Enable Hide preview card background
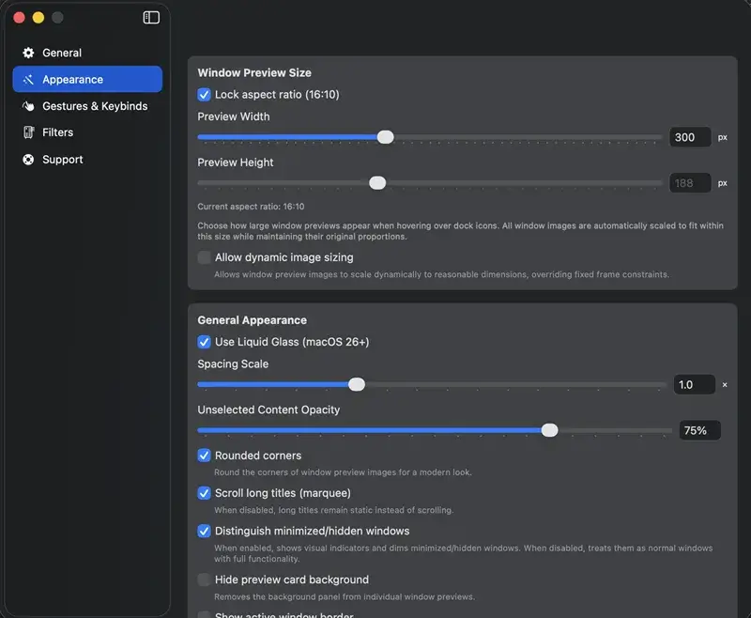This screenshot has height=618, width=751. (x=205, y=579)
